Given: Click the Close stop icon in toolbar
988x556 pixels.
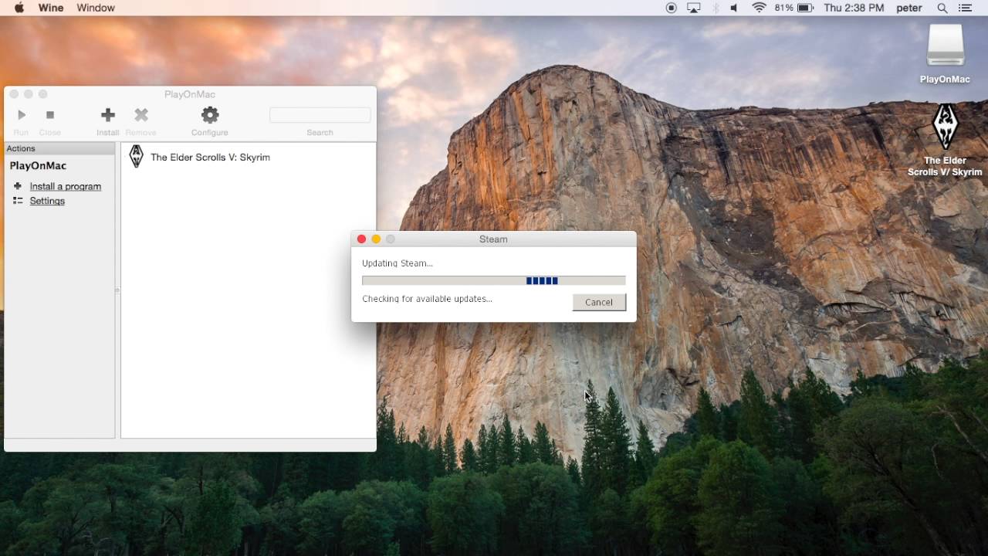Looking at the screenshot, I should click(x=50, y=115).
